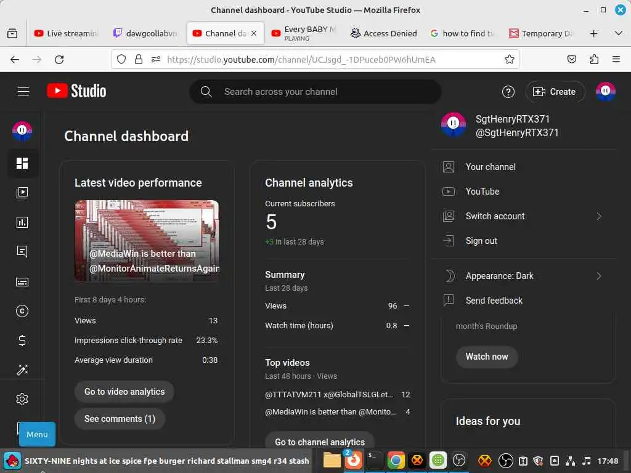Screen dimensions: 631x473
Task: Focus the Search across your channel field
Action: [x=315, y=92]
